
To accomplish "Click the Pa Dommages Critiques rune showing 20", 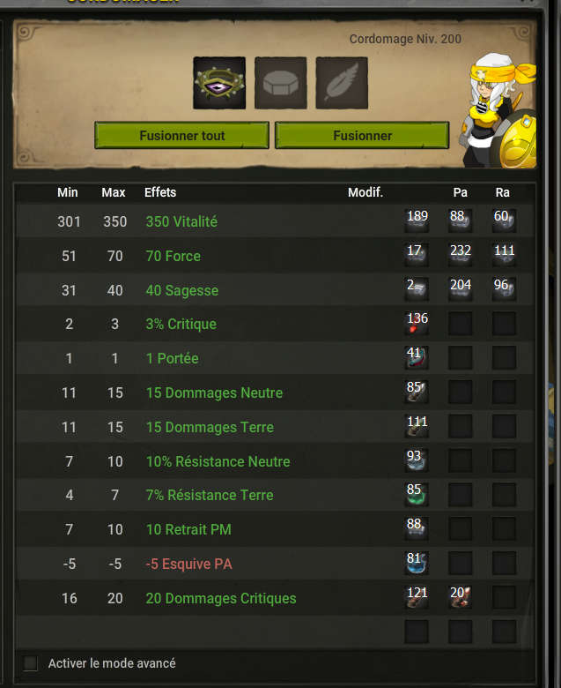I will [461, 598].
